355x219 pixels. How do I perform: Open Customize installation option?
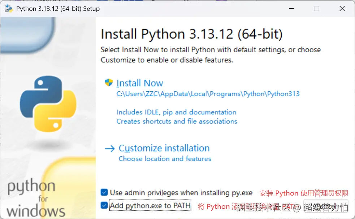point(164,148)
